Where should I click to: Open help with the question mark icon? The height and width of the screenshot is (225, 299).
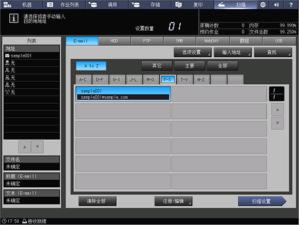(x=291, y=5)
